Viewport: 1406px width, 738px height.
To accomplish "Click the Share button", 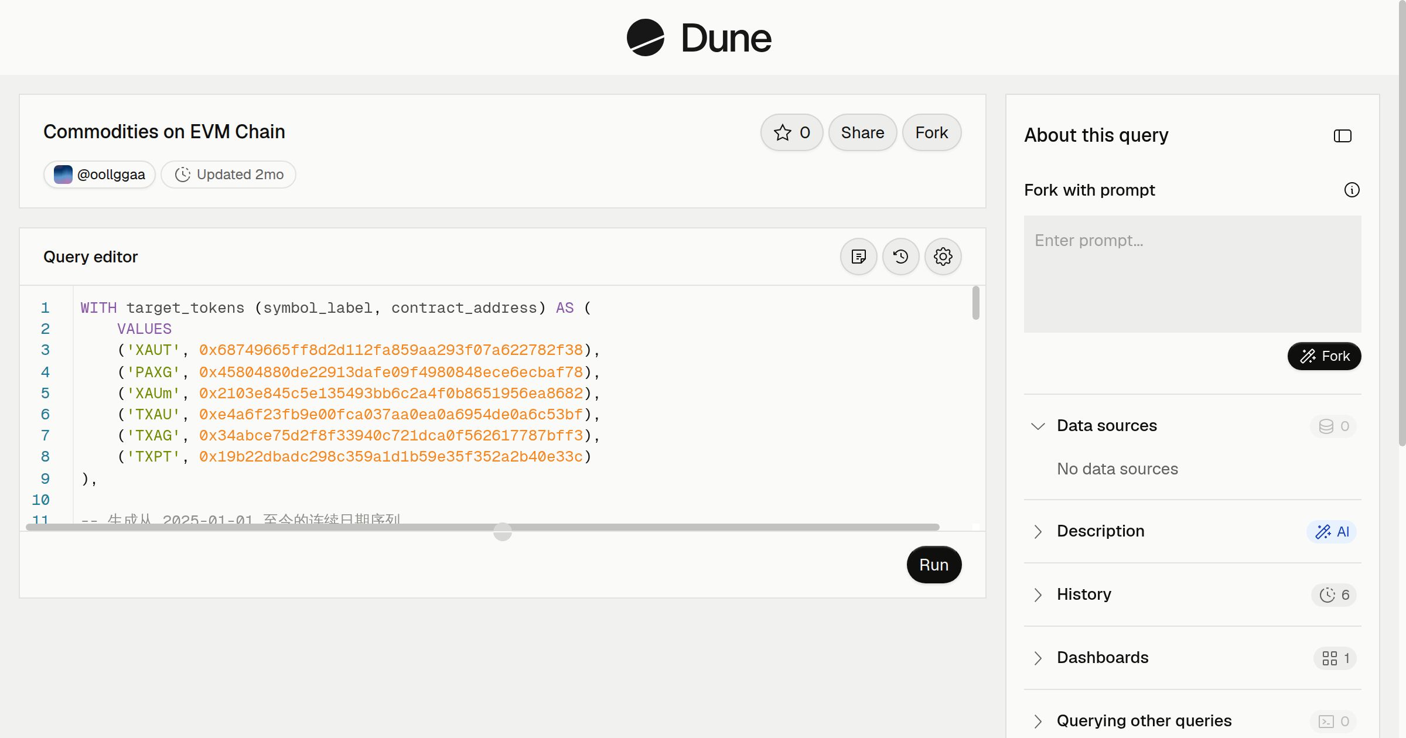I will (863, 132).
